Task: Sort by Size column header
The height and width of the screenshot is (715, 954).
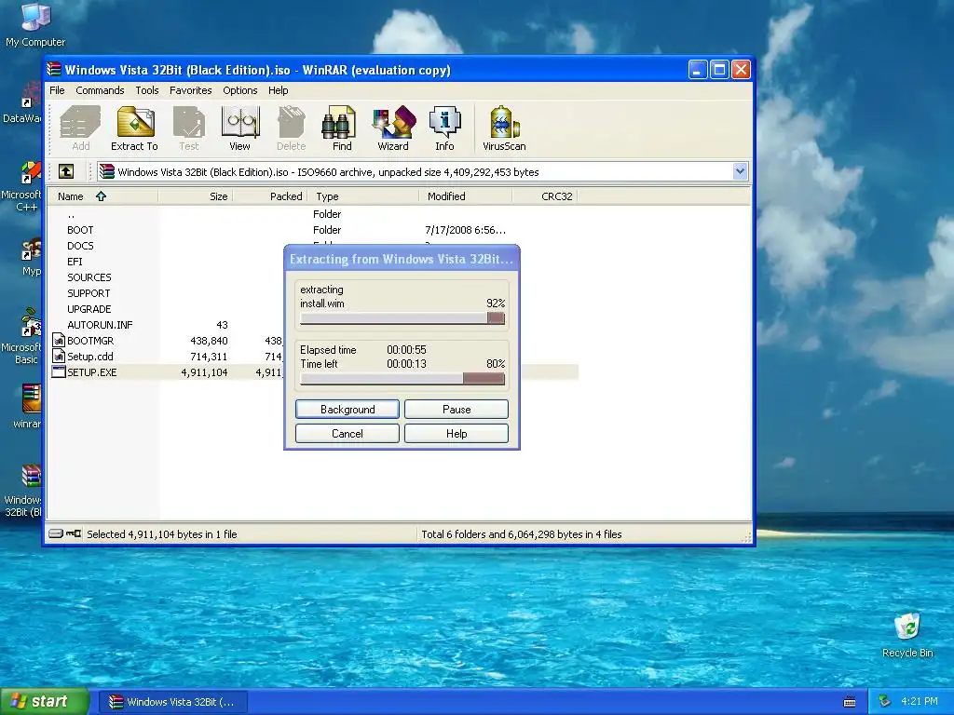Action: (196, 196)
